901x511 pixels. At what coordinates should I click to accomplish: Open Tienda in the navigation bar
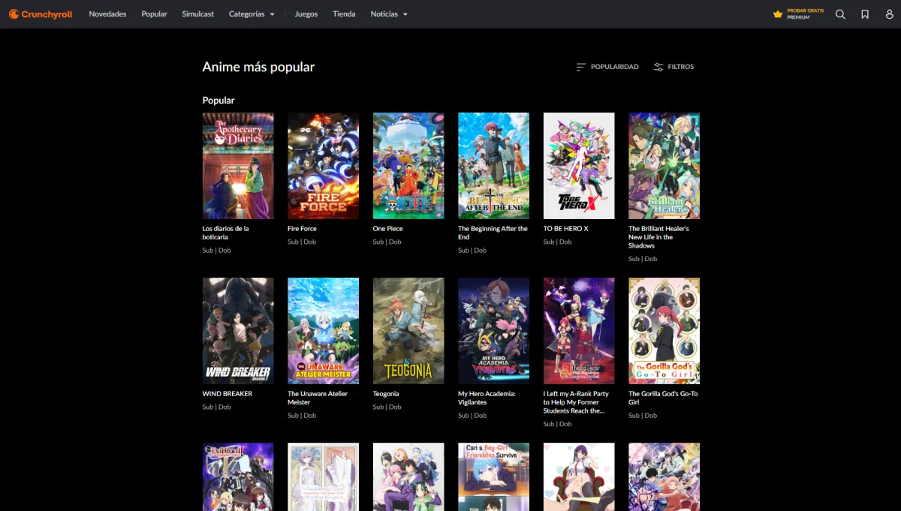click(344, 14)
